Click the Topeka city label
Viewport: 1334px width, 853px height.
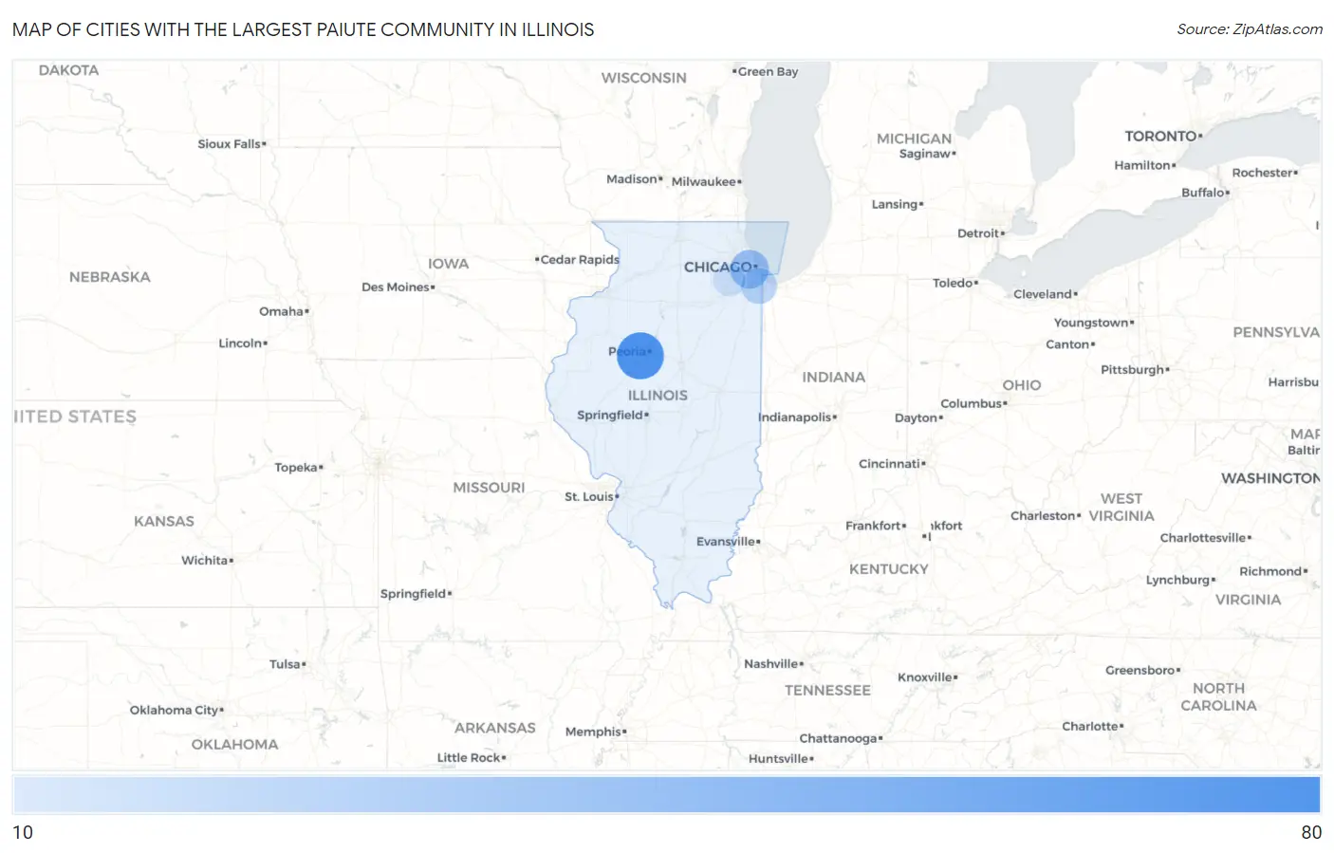click(x=298, y=467)
